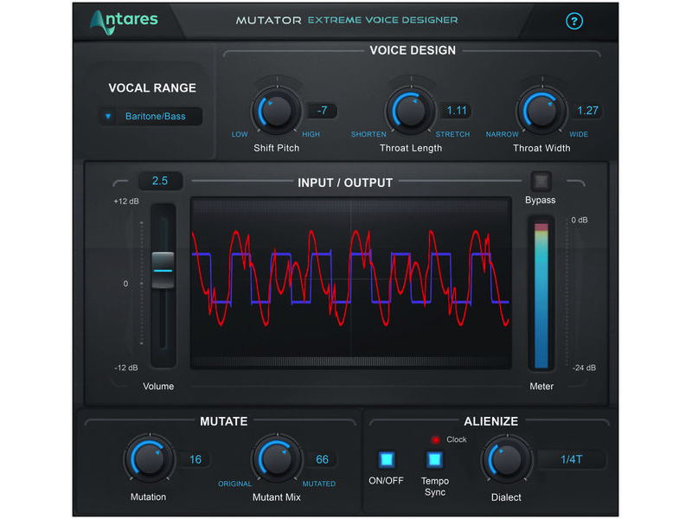The image size is (692, 519).
Task: Click the EXTREME VOICE DESIGNER text
Action: coord(382,20)
